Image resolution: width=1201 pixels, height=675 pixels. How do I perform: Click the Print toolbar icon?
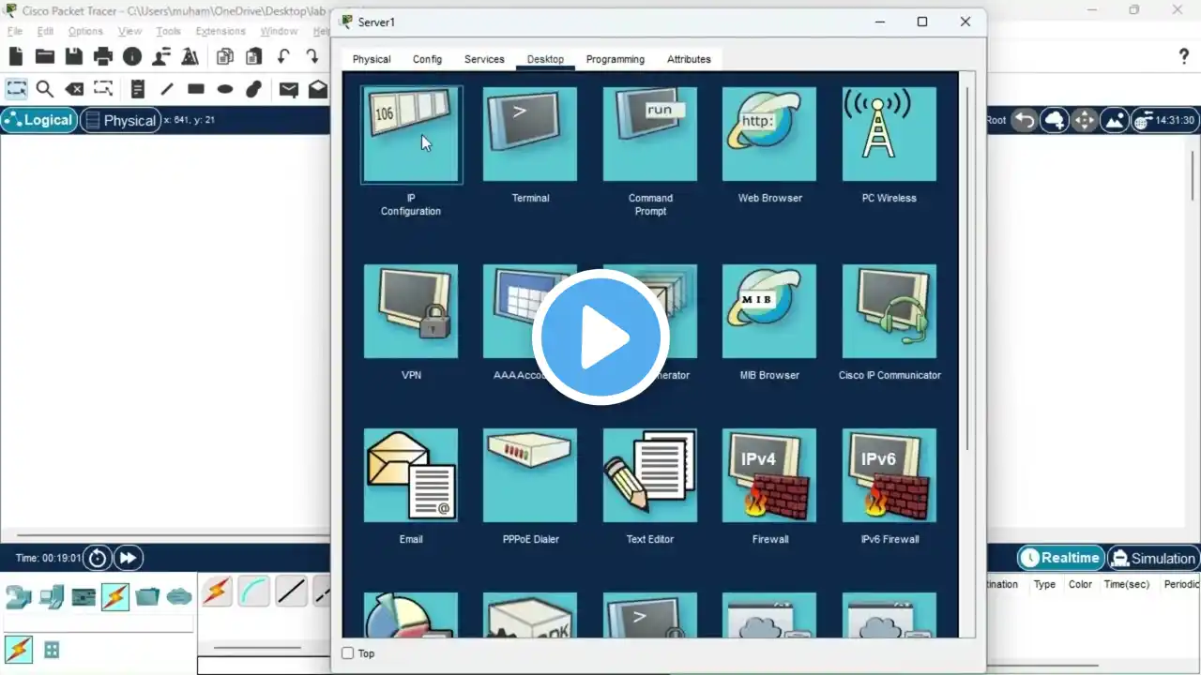pyautogui.click(x=103, y=56)
